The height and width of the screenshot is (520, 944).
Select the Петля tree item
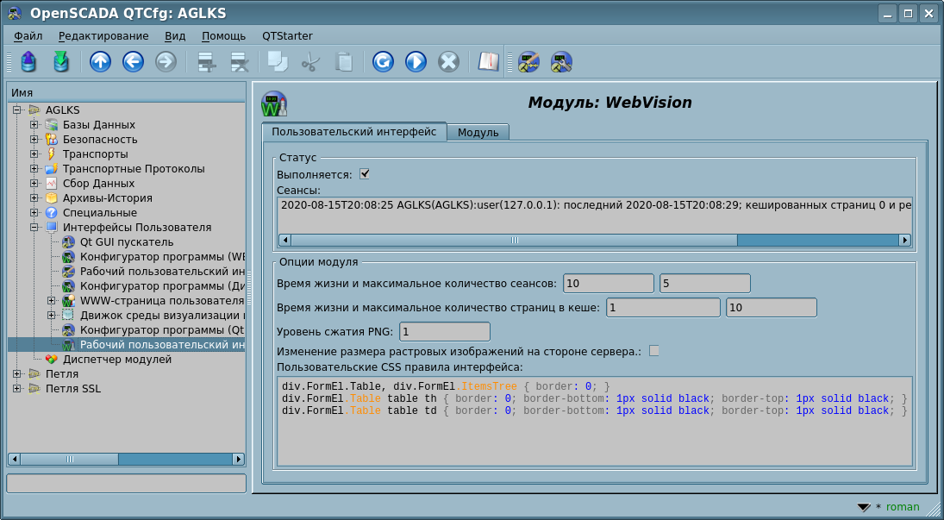[62, 374]
